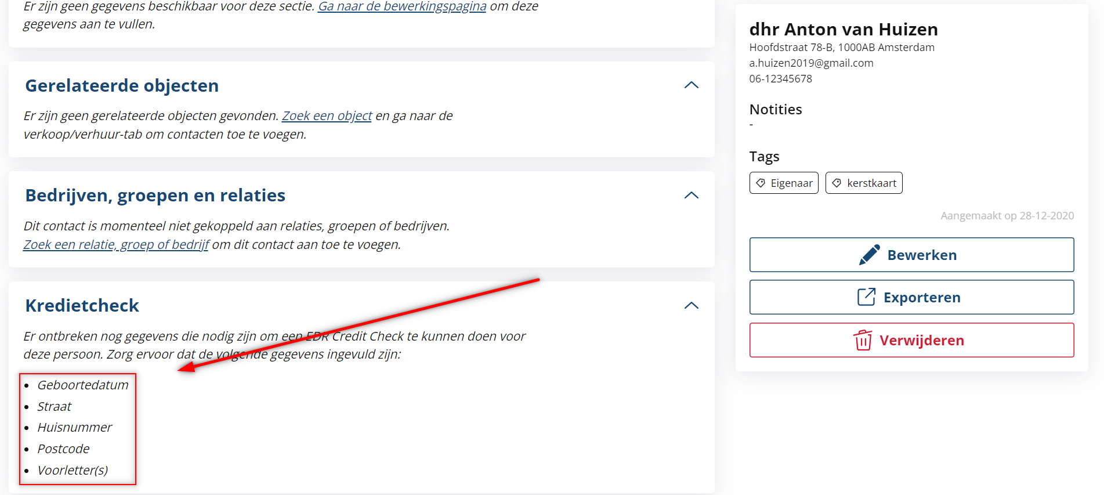Click the Notities heading in contact card
The width and height of the screenshot is (1104, 495).
click(775, 110)
